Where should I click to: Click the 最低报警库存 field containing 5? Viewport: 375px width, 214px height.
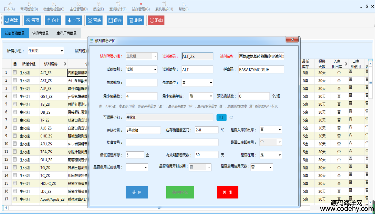click(x=135, y=155)
